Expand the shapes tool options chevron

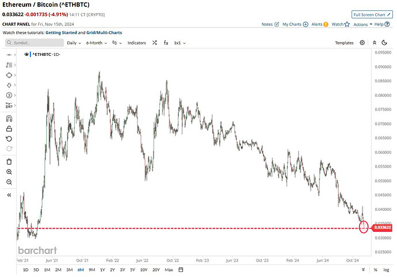click(15, 75)
